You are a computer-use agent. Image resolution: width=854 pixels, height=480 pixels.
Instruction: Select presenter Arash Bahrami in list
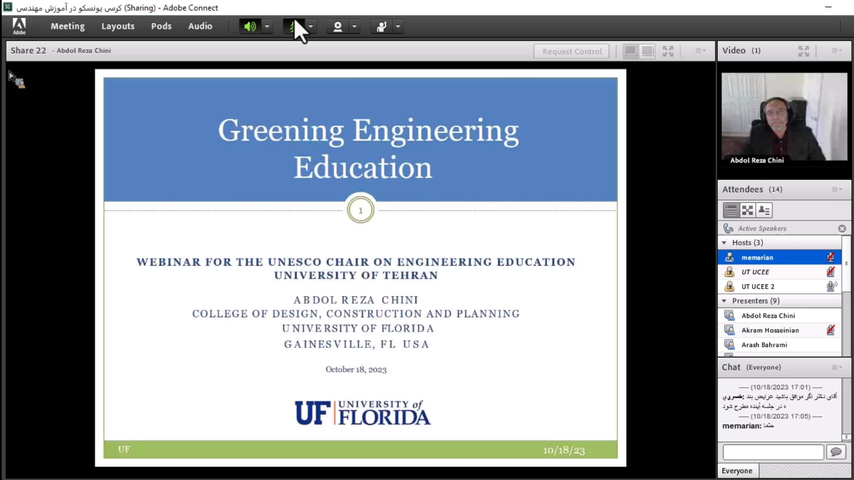point(780,345)
